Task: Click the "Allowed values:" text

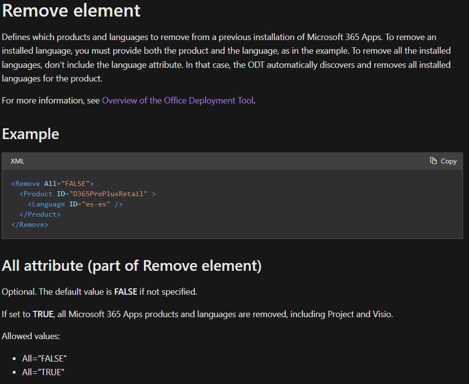Action: point(31,336)
